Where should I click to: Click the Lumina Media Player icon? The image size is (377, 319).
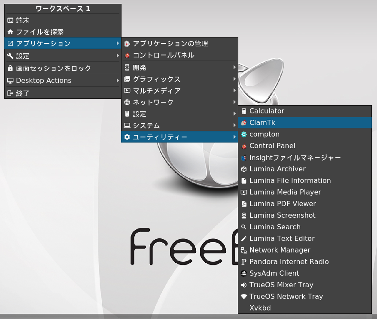tap(244, 192)
